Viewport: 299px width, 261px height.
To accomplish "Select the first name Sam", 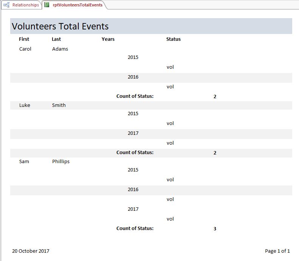I will point(24,161).
